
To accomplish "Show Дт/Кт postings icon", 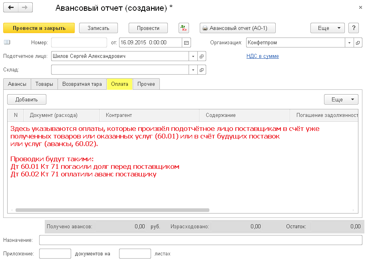I will (x=183, y=28).
